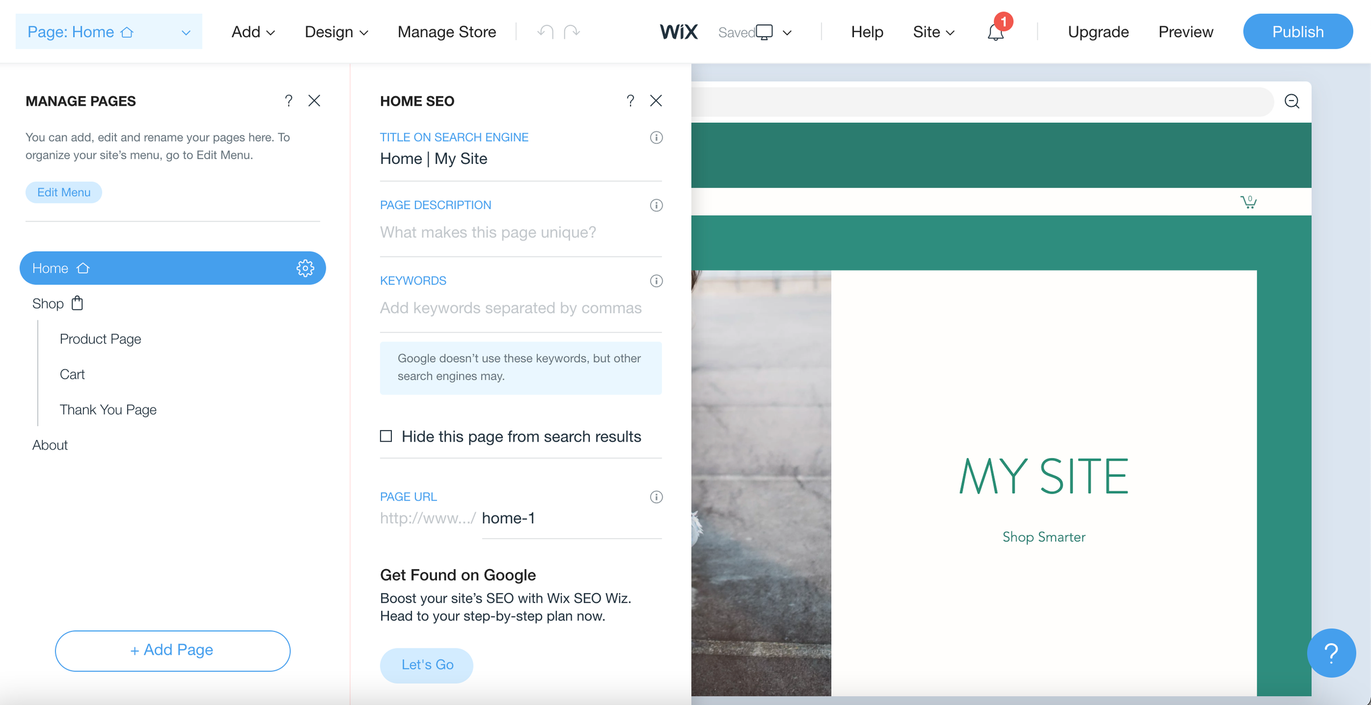Open Manage Store
Viewport: 1371px width, 705px height.
pyautogui.click(x=447, y=31)
